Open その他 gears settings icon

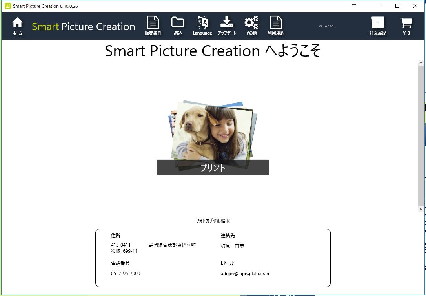(251, 26)
